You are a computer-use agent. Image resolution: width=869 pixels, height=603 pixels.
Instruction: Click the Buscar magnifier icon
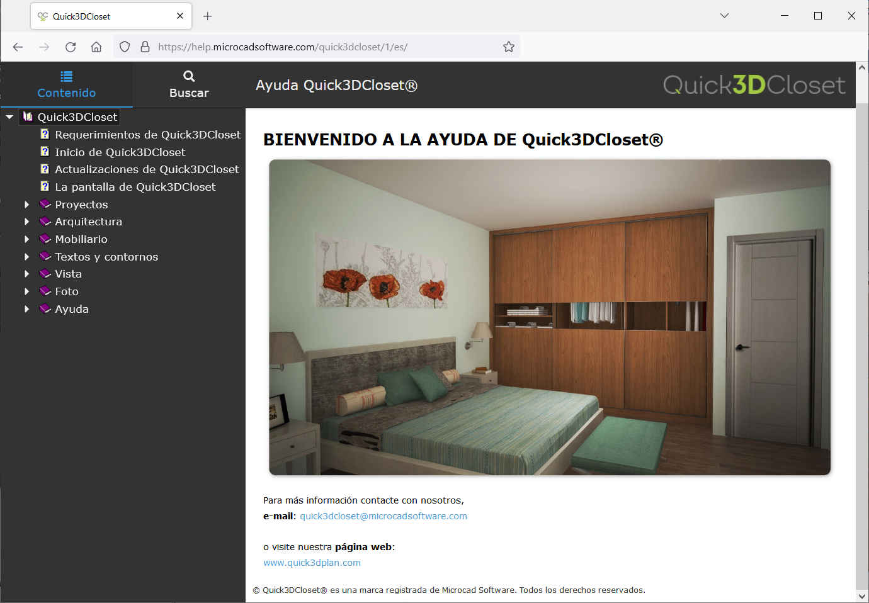[x=189, y=76]
